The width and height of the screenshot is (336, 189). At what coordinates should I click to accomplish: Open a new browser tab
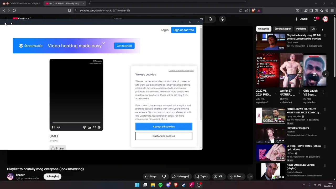point(90,3)
